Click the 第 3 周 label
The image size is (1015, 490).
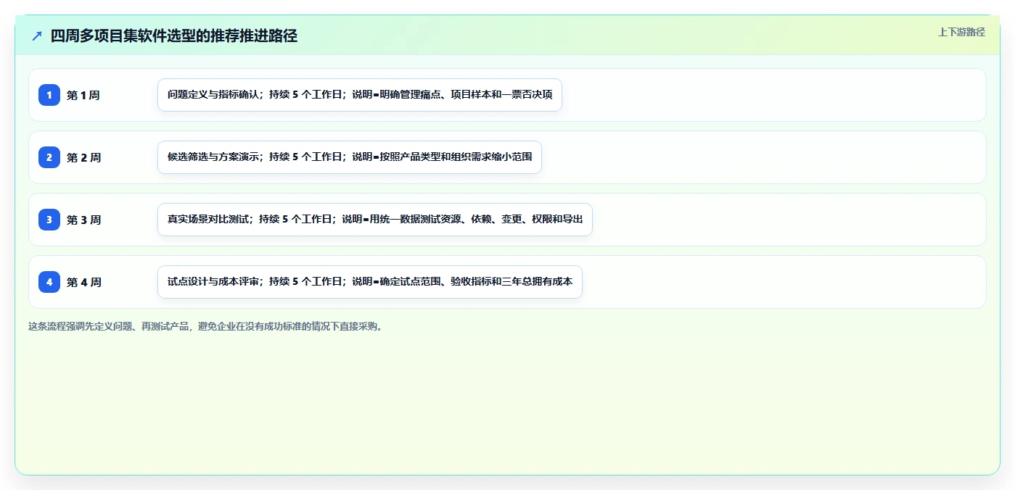[x=83, y=220]
